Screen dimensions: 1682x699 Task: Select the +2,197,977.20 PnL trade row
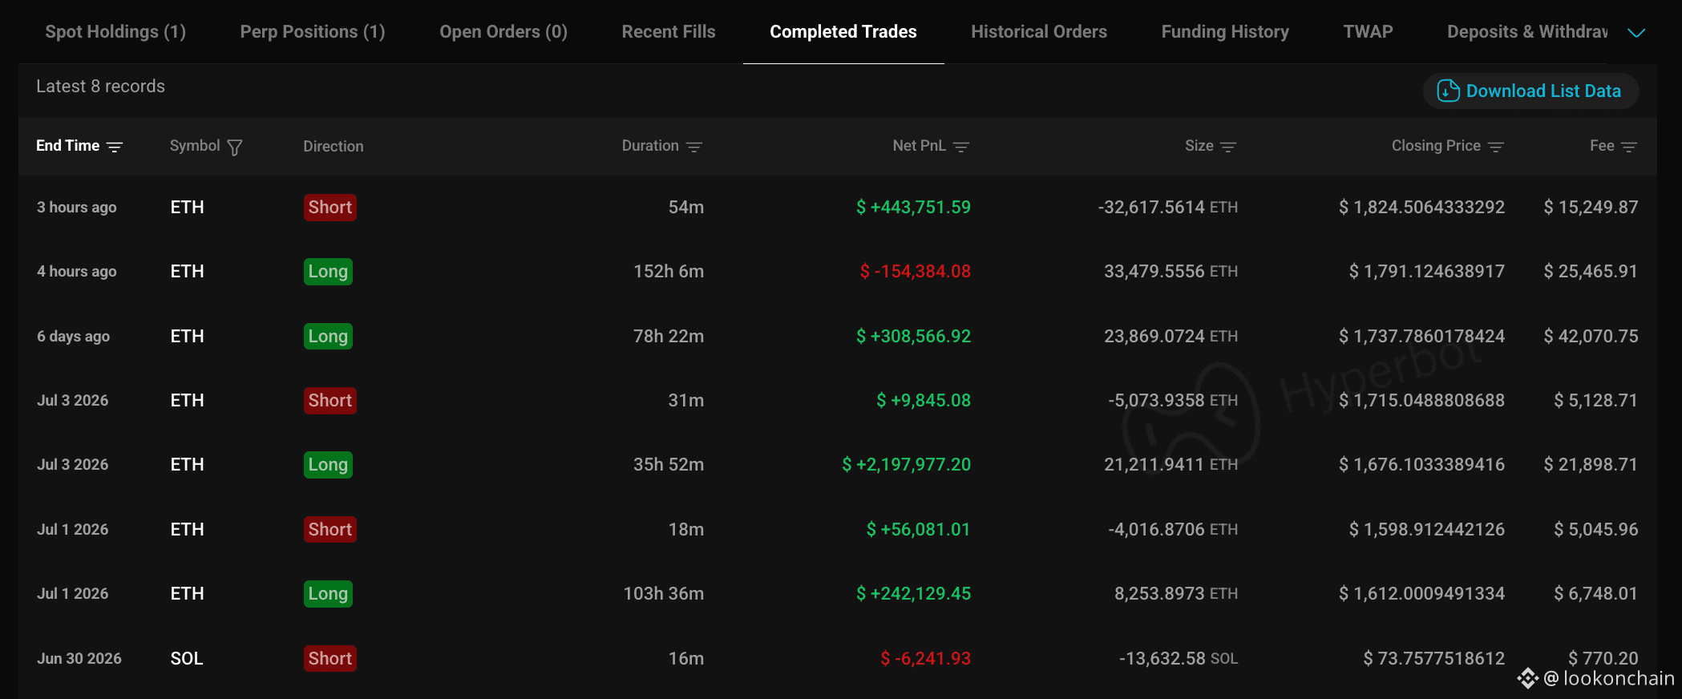tap(838, 464)
